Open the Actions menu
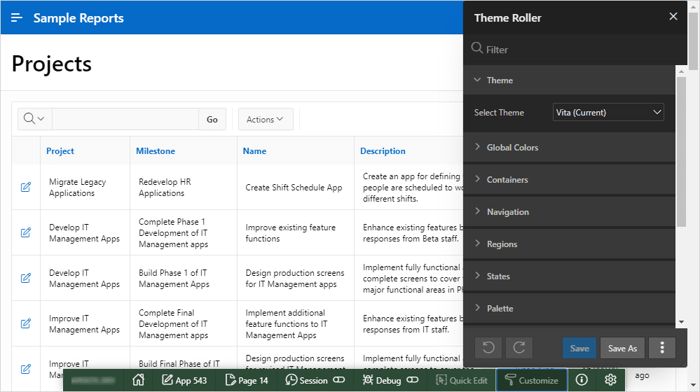The height and width of the screenshot is (392, 700). pos(266,120)
